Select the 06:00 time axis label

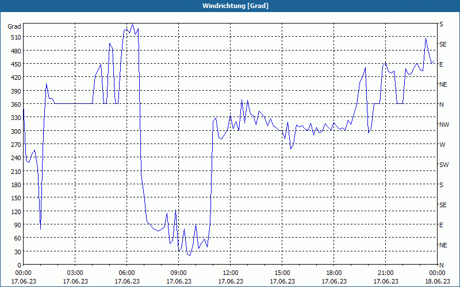[x=126, y=273]
